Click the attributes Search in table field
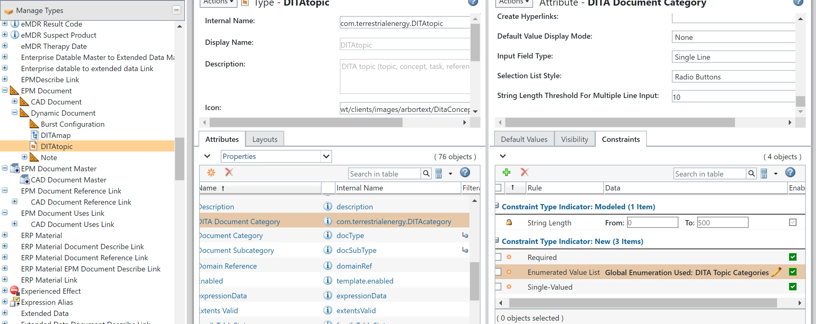Screen dimensions: 816x324 [385, 174]
